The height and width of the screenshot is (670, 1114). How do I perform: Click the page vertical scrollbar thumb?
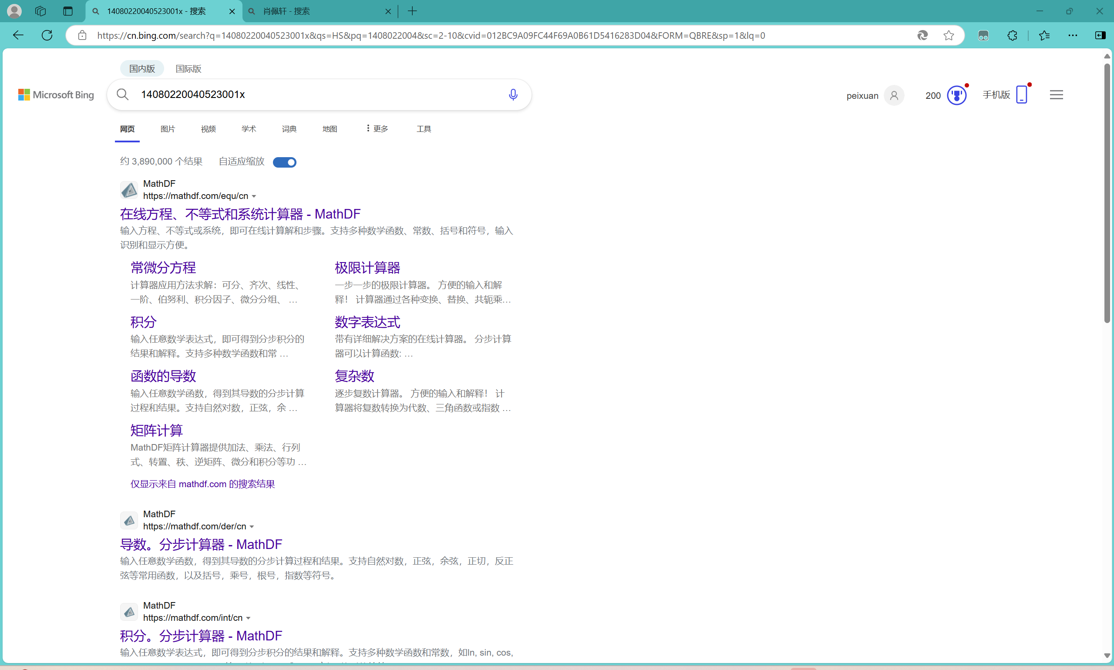(x=1107, y=193)
